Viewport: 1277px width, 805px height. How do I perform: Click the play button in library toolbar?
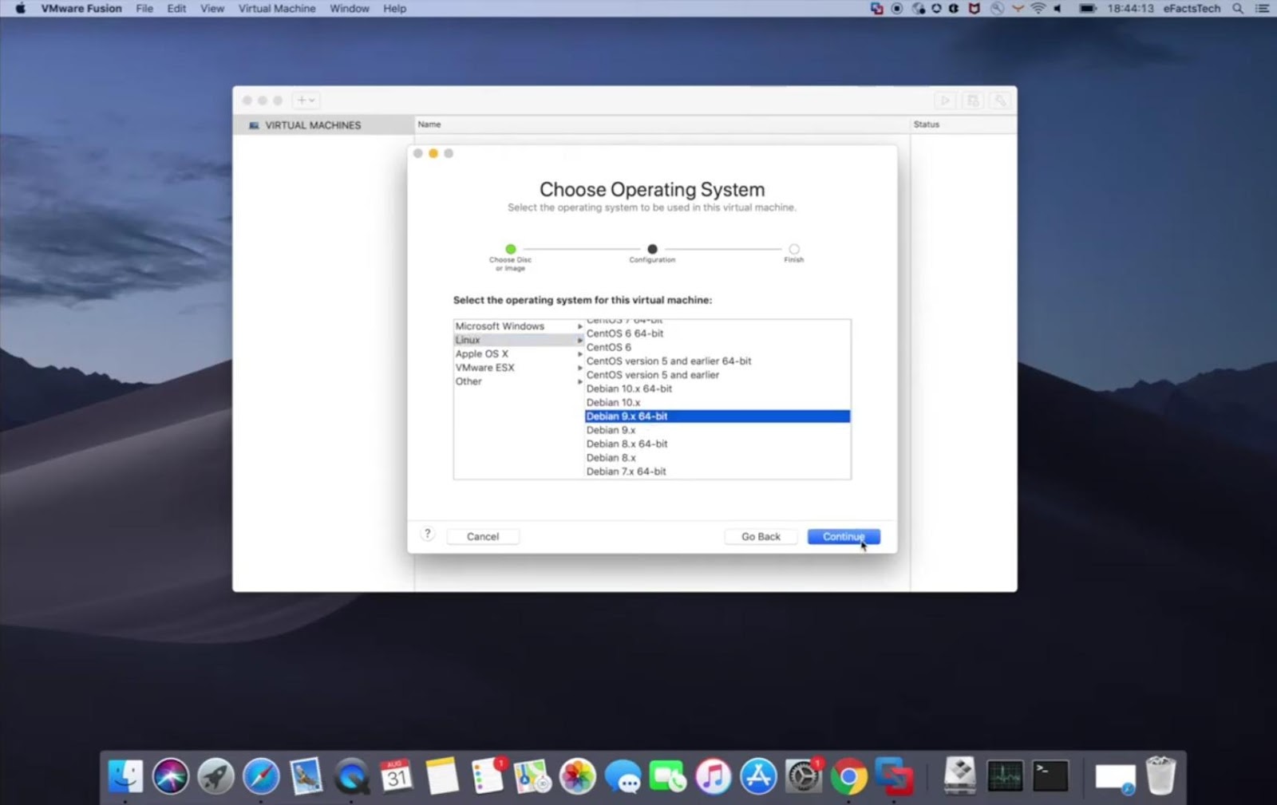tap(945, 101)
